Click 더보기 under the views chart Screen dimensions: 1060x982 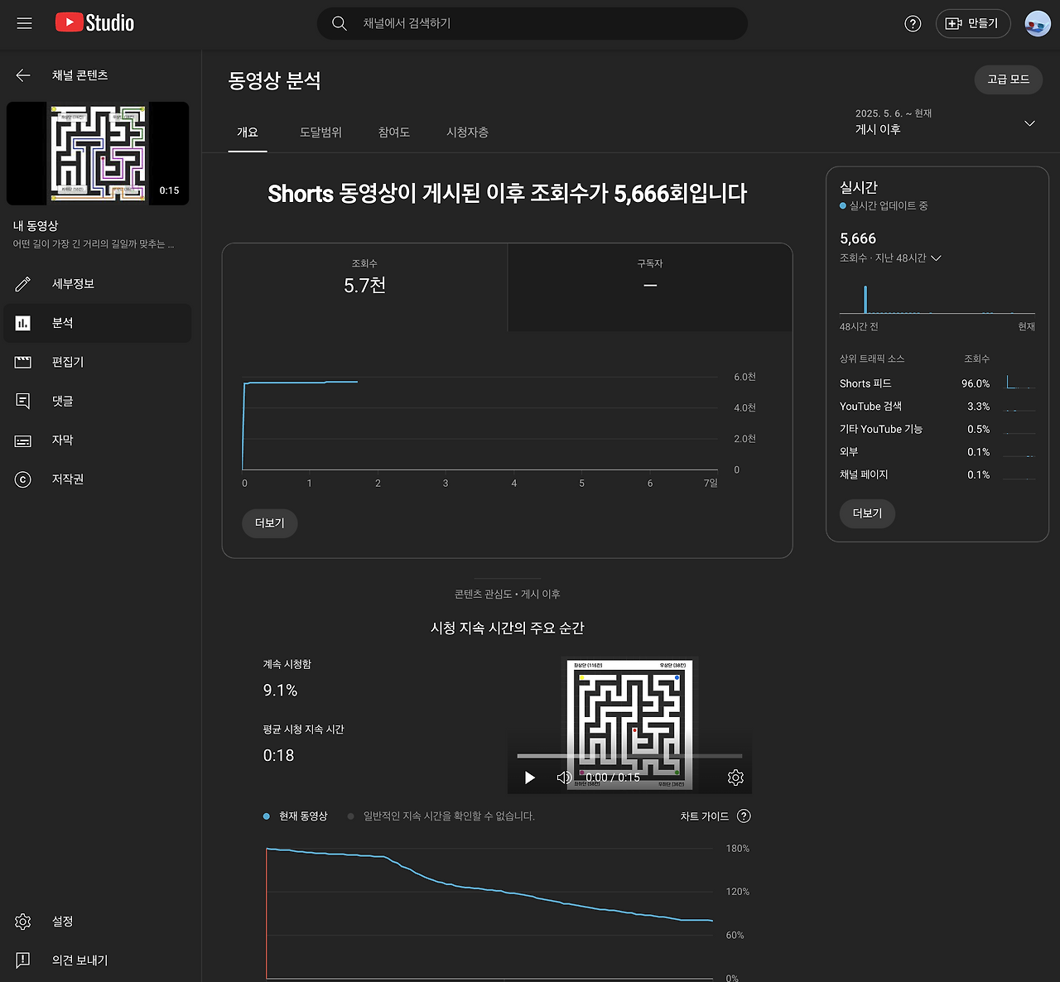tap(269, 522)
